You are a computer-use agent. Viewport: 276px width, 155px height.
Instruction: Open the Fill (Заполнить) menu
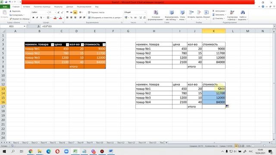[219, 15]
